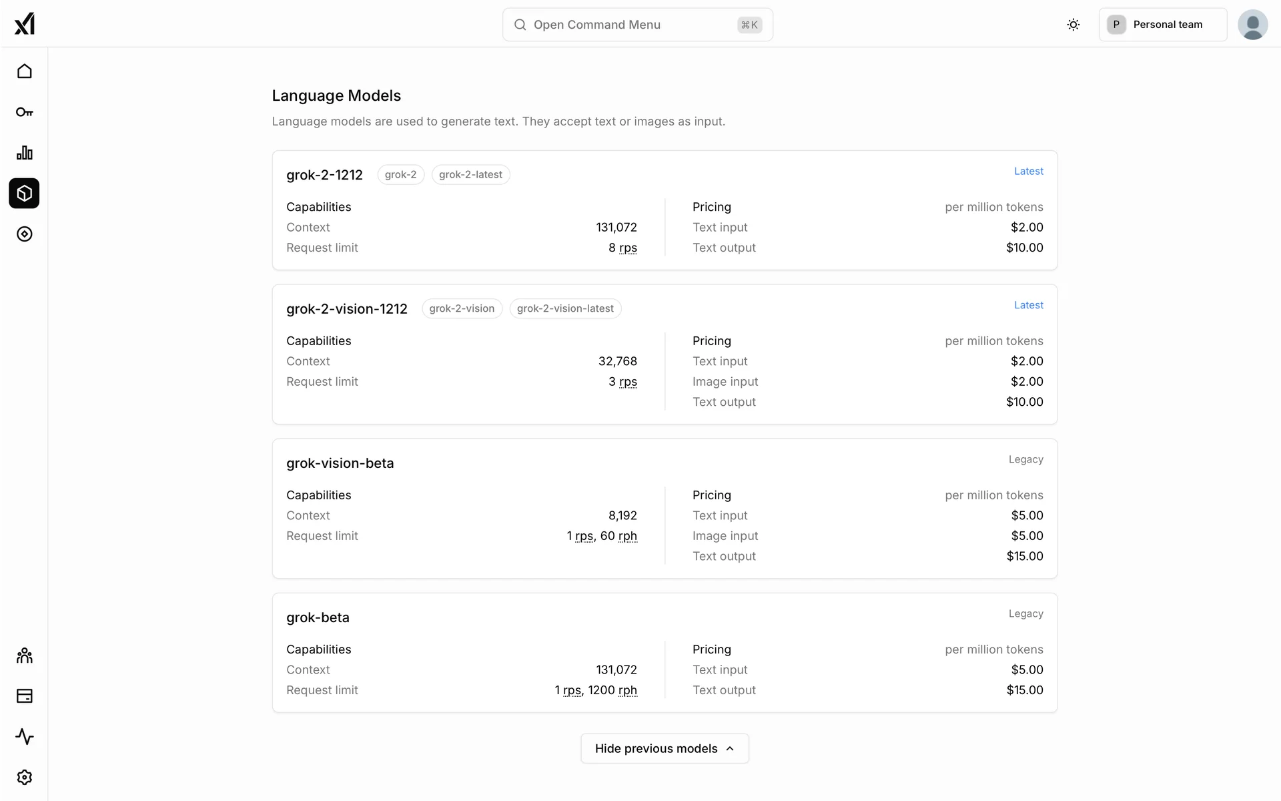Open the Home sidebar icon
1281x801 pixels.
25,71
